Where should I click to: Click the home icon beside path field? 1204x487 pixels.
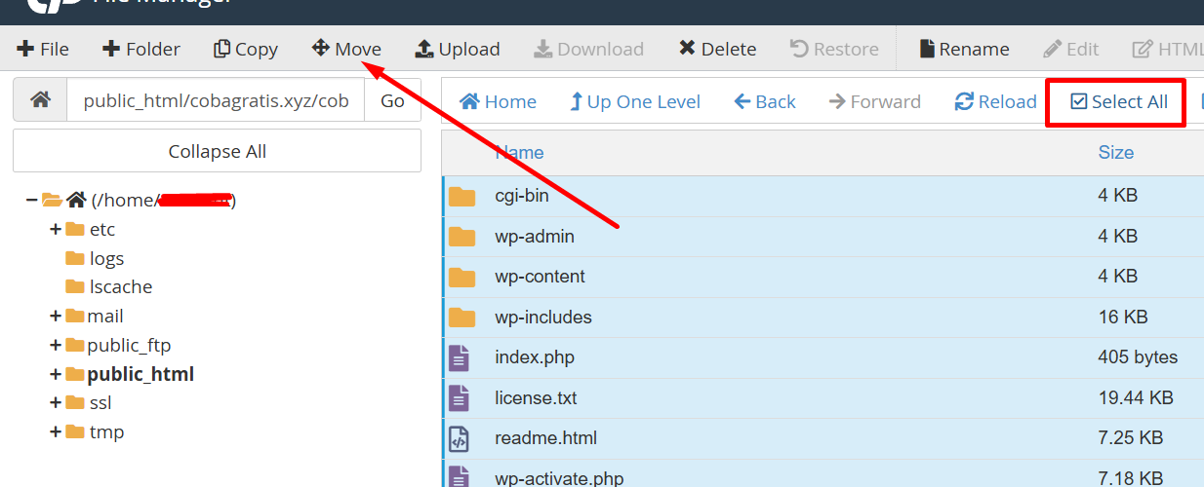[x=40, y=100]
